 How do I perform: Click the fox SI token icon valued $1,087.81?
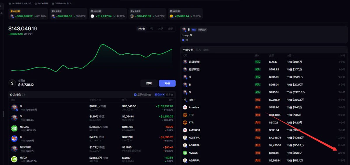point(14,139)
